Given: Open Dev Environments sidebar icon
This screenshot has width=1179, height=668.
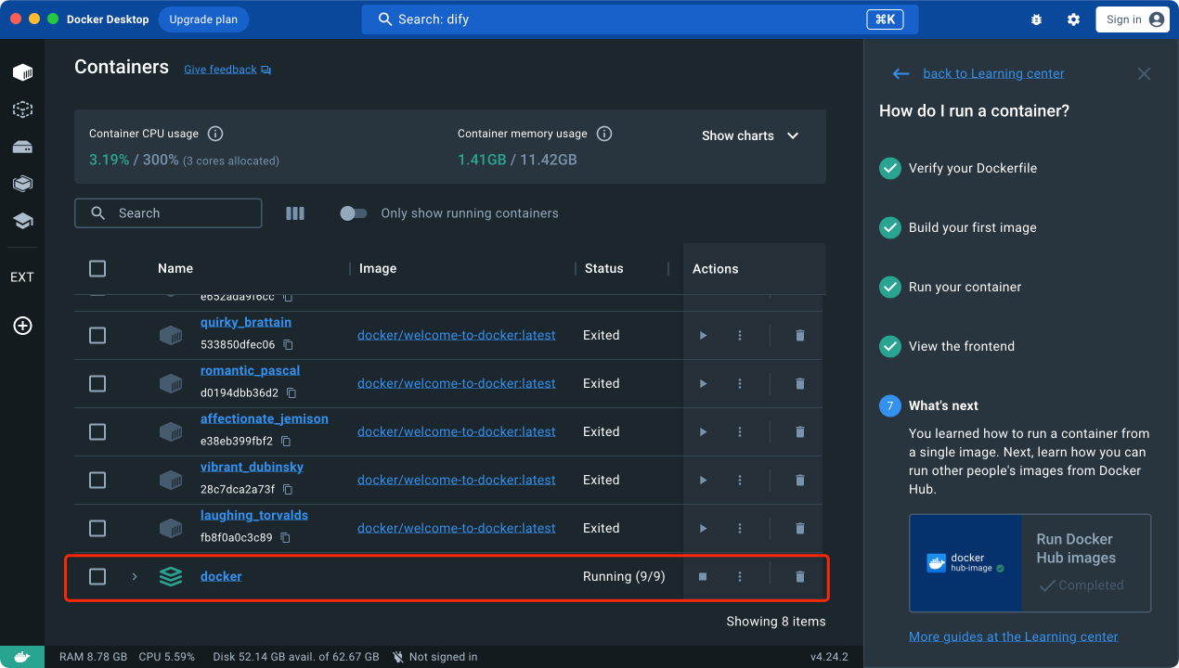Looking at the screenshot, I should tap(22, 184).
